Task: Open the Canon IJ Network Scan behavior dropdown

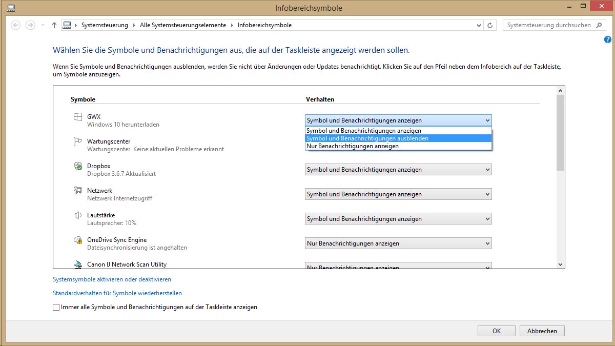Action: pos(398,267)
